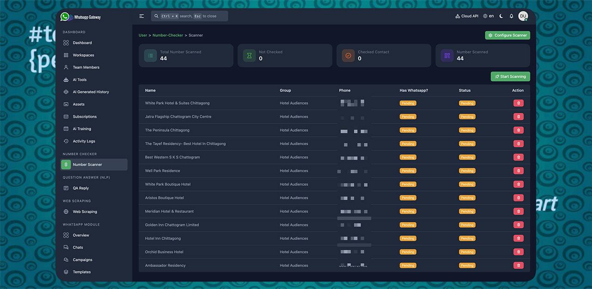592x289 pixels.
Task: Click the trash icon for Orchid Business Hotel
Action: [x=518, y=252]
